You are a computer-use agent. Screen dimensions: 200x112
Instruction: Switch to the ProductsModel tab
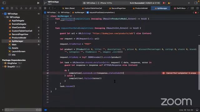[x=140, y=8]
